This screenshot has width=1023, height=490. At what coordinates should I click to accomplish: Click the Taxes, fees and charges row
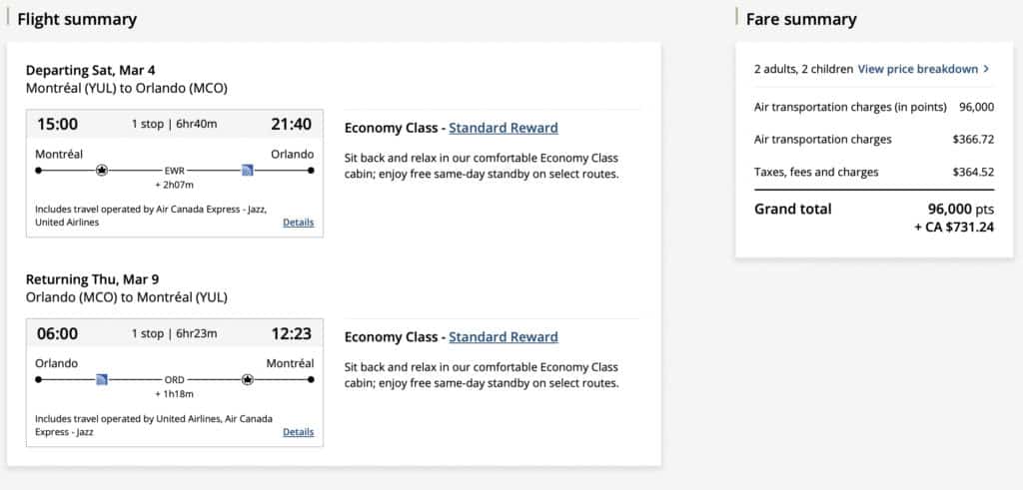[x=874, y=173]
